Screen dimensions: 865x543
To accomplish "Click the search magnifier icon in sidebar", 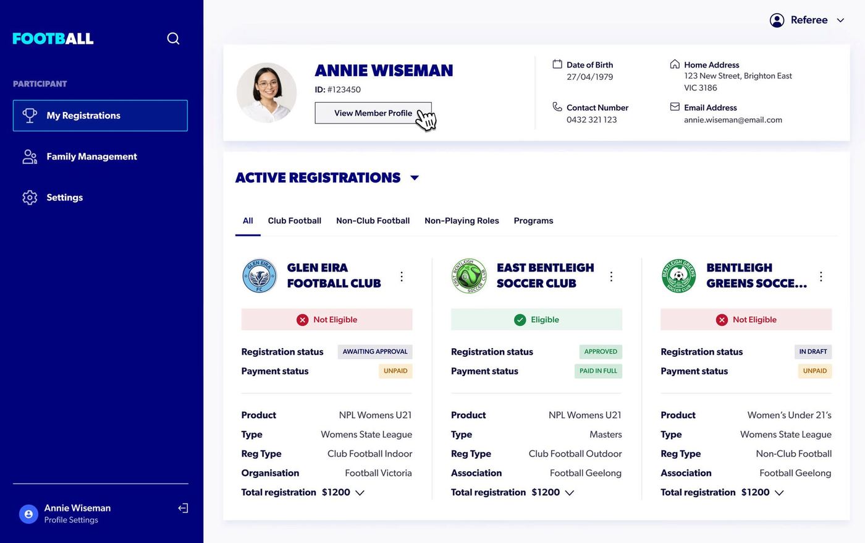I will point(173,38).
